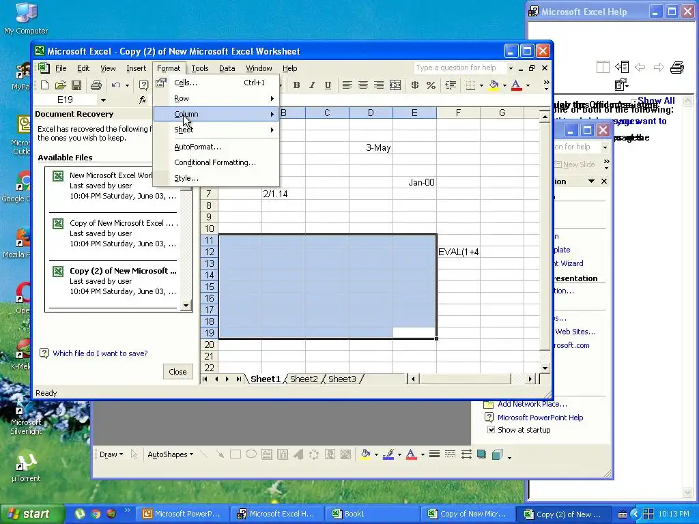Click the Borders icon

pyautogui.click(x=470, y=85)
